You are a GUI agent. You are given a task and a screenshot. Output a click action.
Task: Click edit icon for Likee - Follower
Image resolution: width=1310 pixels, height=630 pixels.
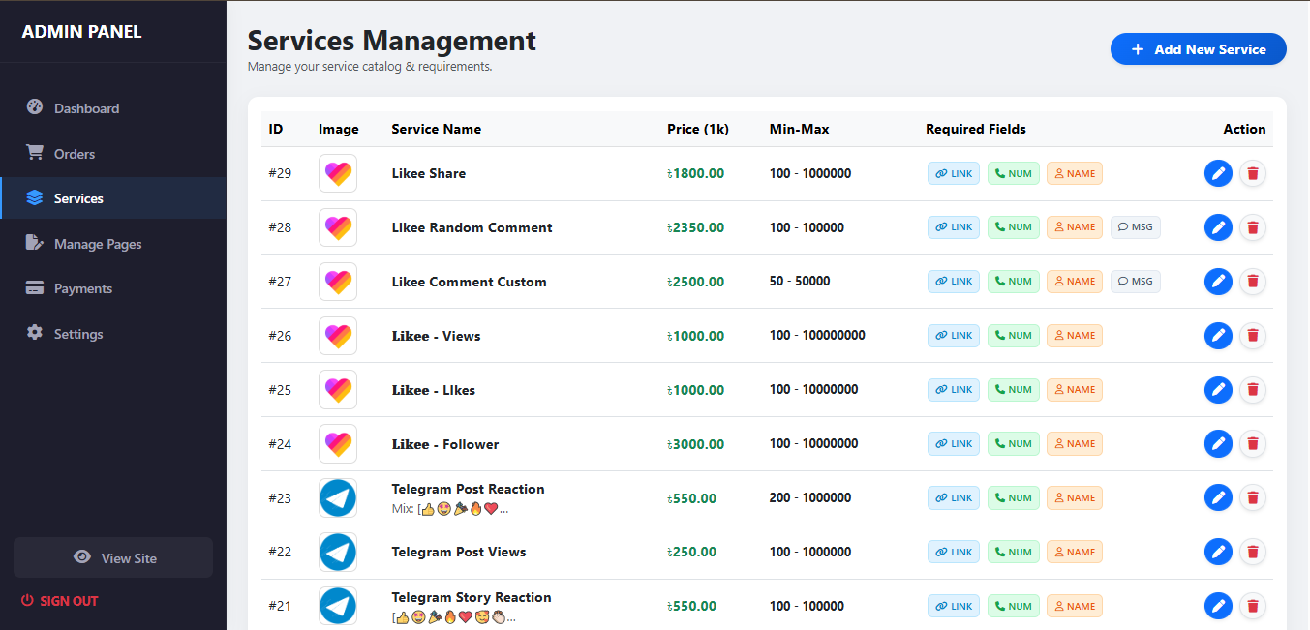(x=1218, y=444)
